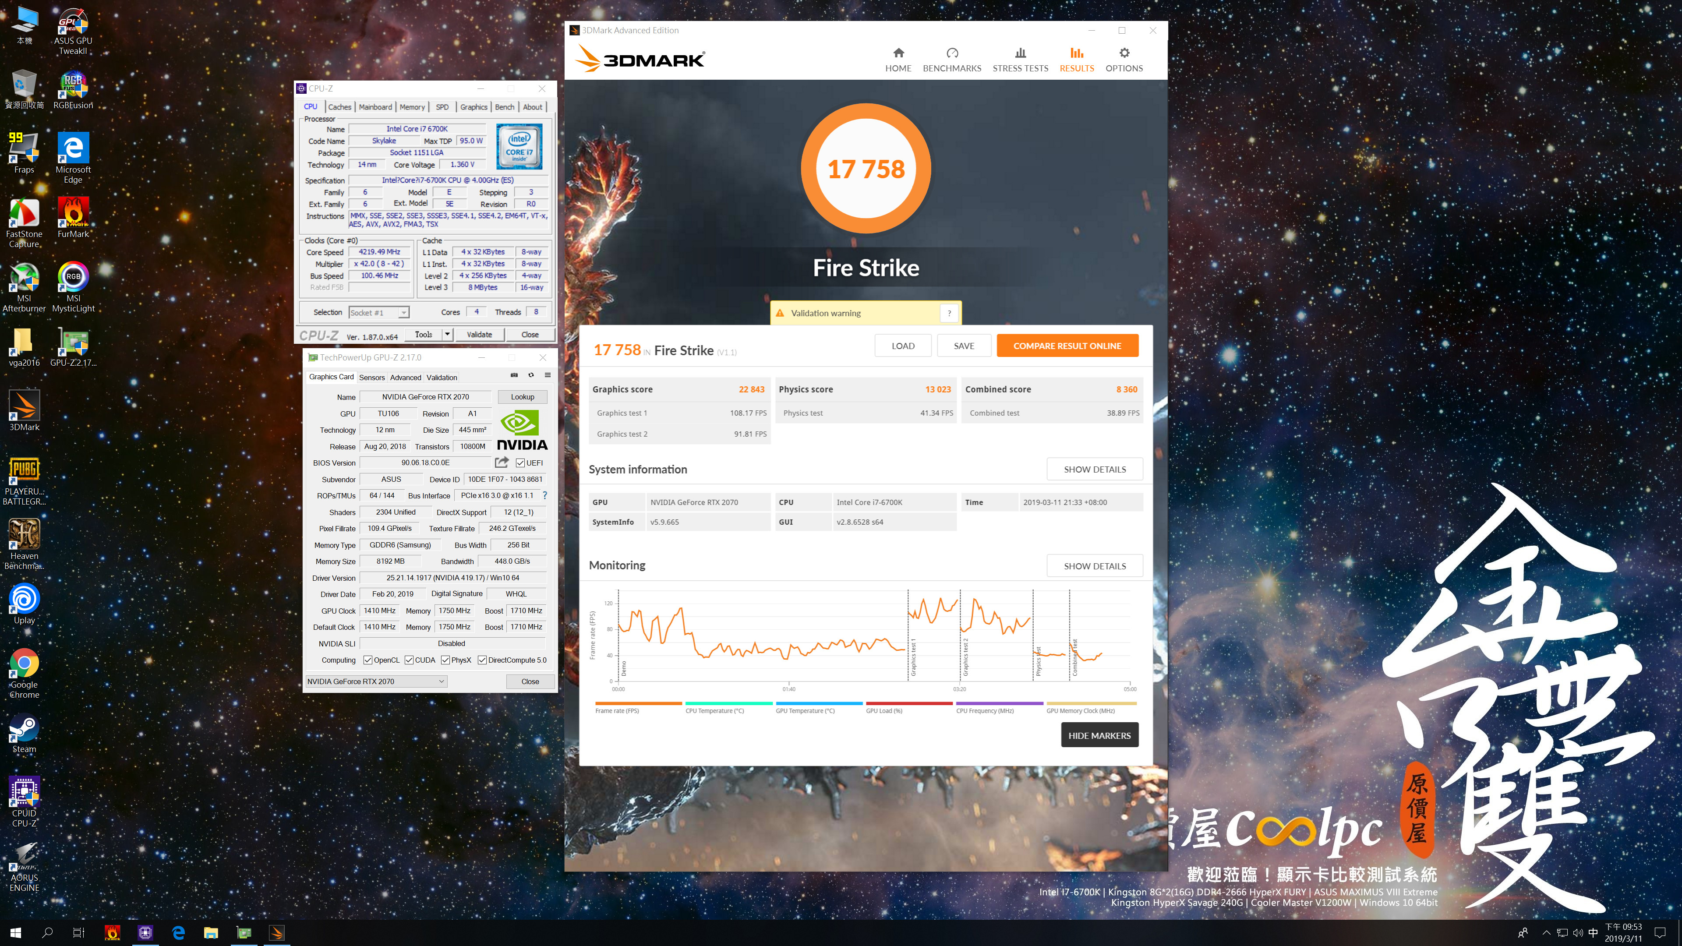Image resolution: width=1682 pixels, height=946 pixels.
Task: Open the HOME tab in 3DMark
Action: (x=898, y=60)
